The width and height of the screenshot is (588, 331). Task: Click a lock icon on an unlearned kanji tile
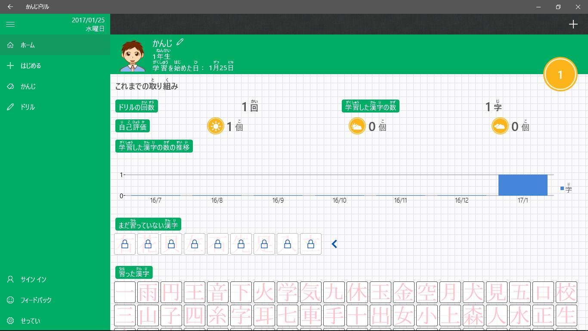pos(124,244)
